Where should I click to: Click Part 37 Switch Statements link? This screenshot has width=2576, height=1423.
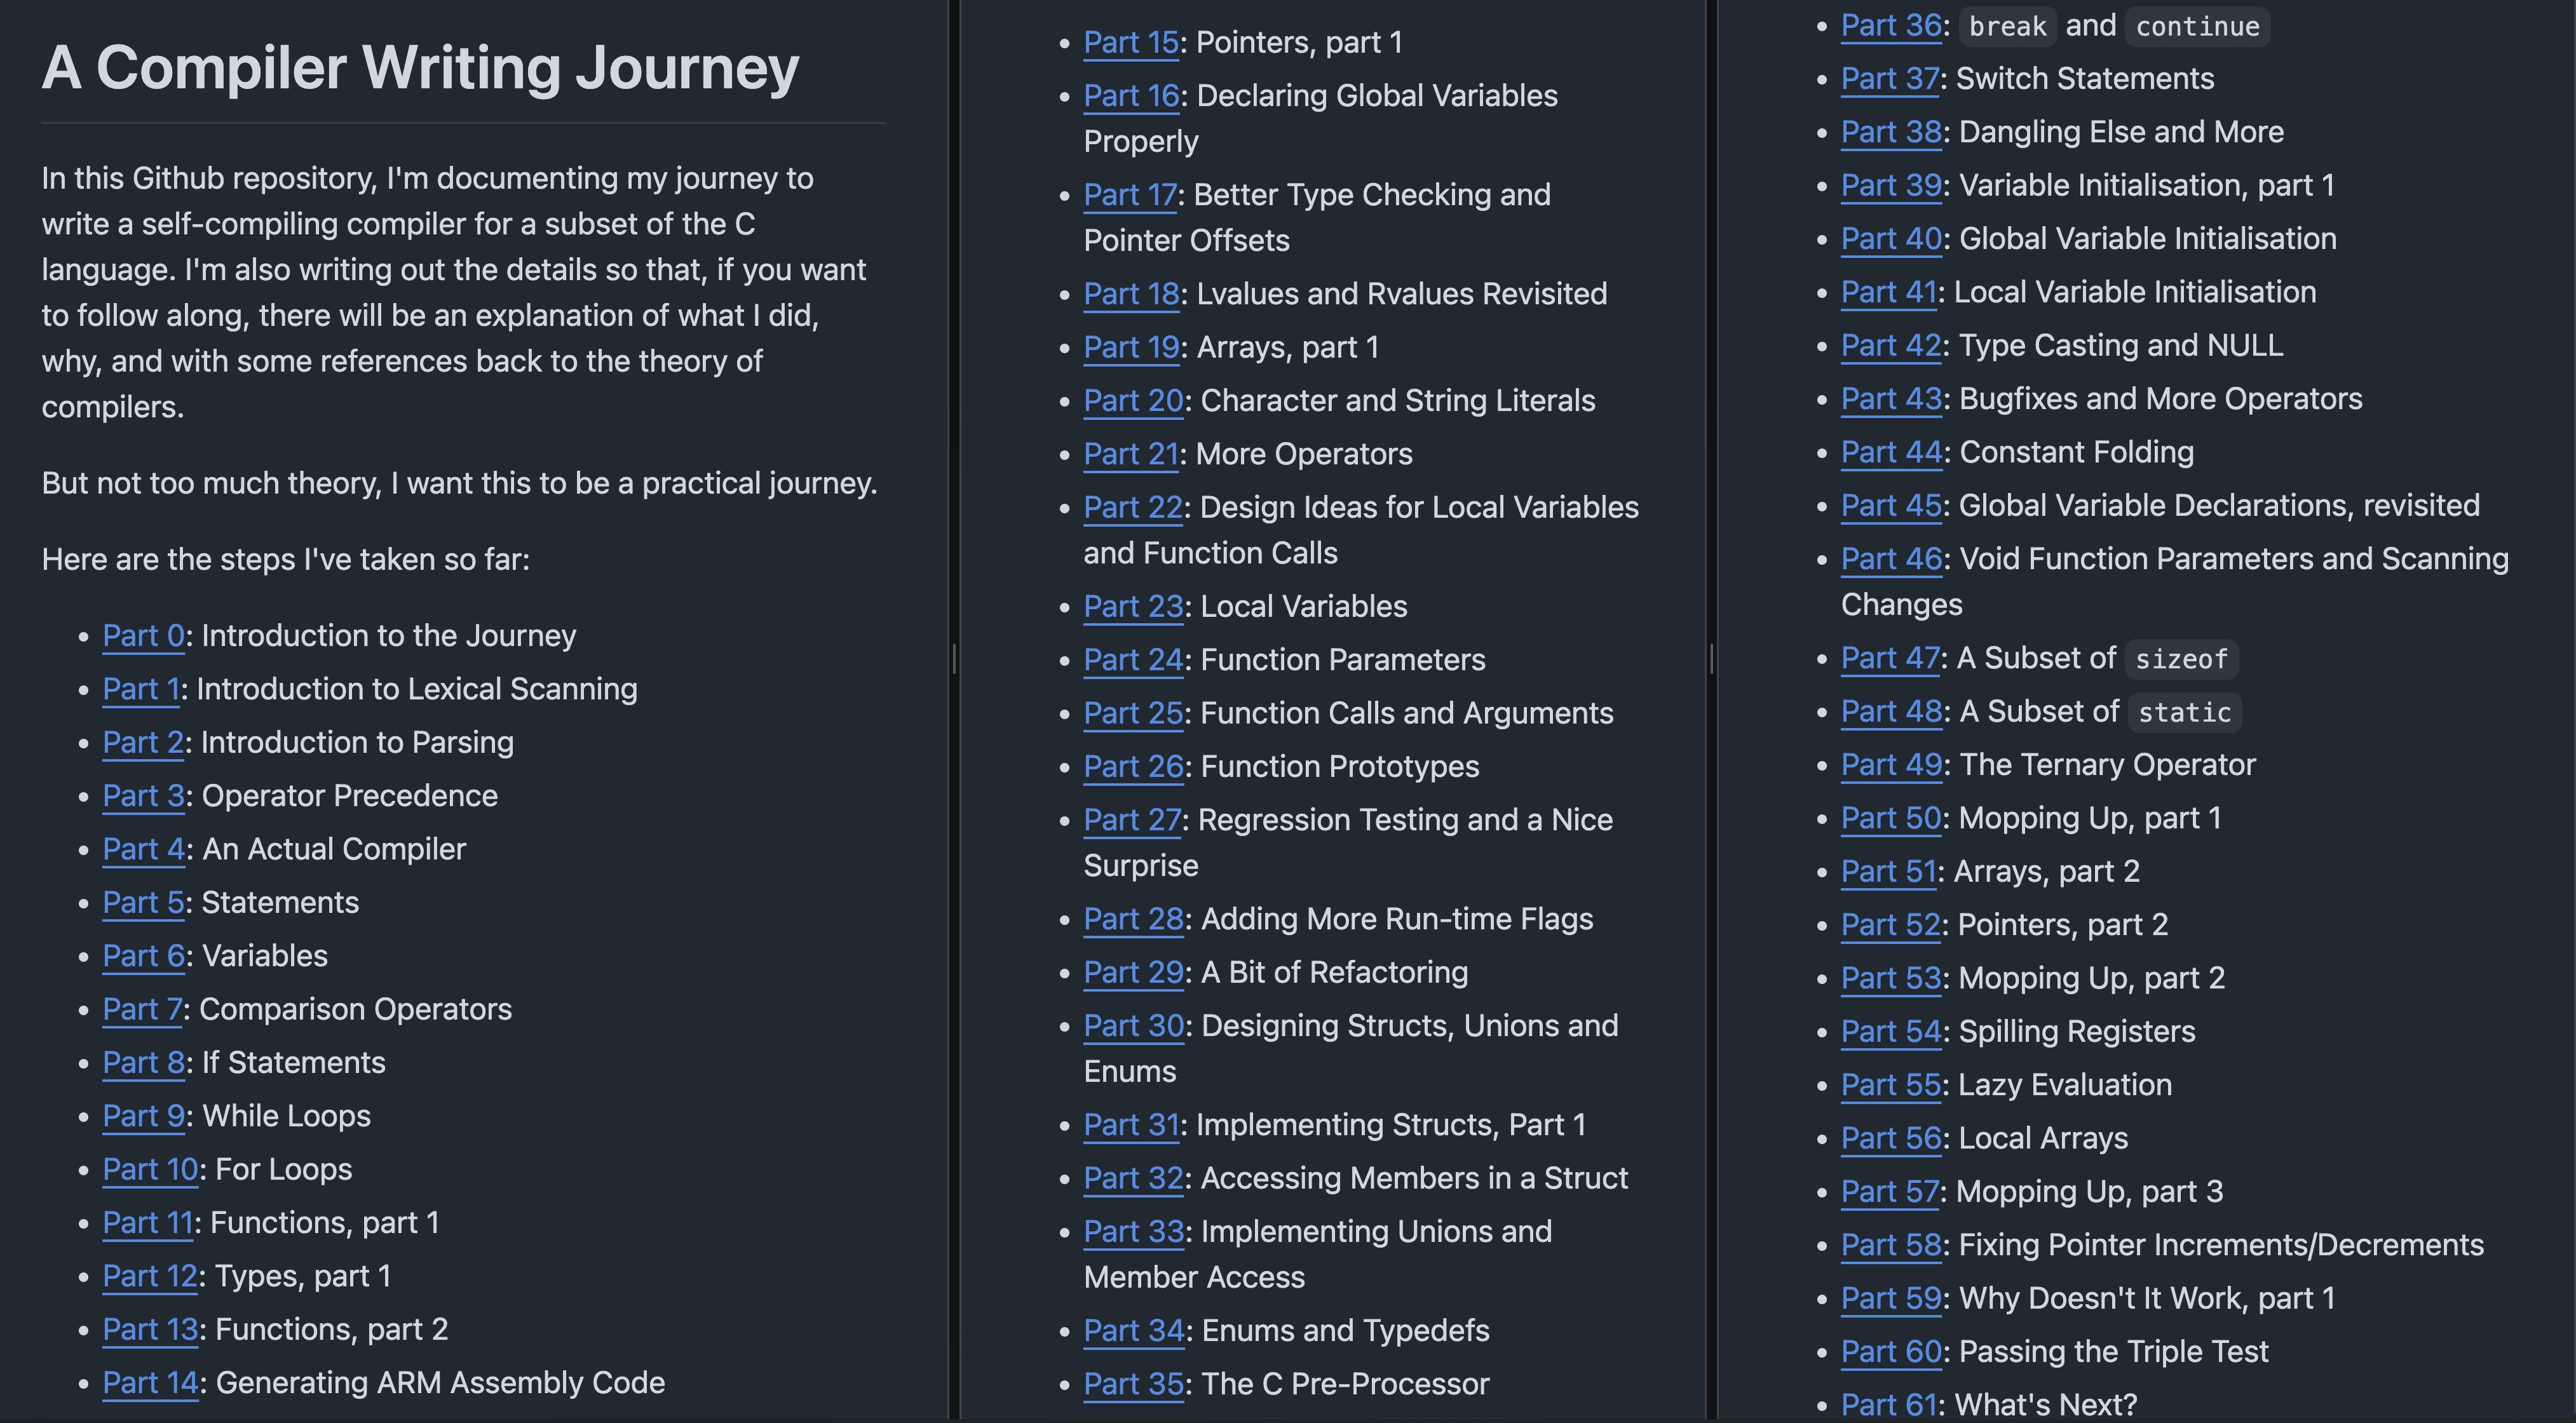point(1890,79)
